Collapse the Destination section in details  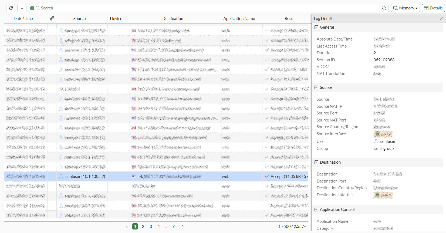coord(316,162)
